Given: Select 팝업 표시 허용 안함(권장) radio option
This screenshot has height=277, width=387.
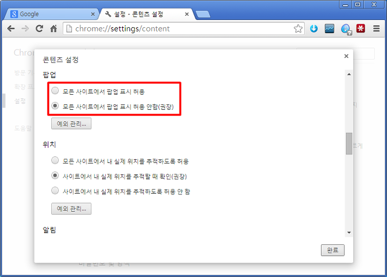Looking at the screenshot, I should pos(55,106).
